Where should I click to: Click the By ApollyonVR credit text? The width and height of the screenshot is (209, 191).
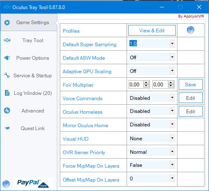pos(191,16)
